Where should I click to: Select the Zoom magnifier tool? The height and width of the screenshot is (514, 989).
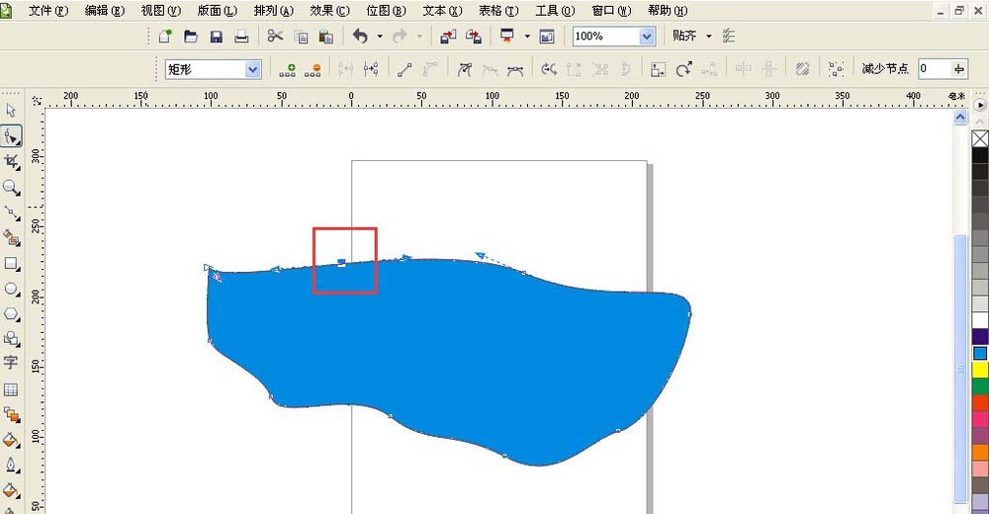(11, 187)
